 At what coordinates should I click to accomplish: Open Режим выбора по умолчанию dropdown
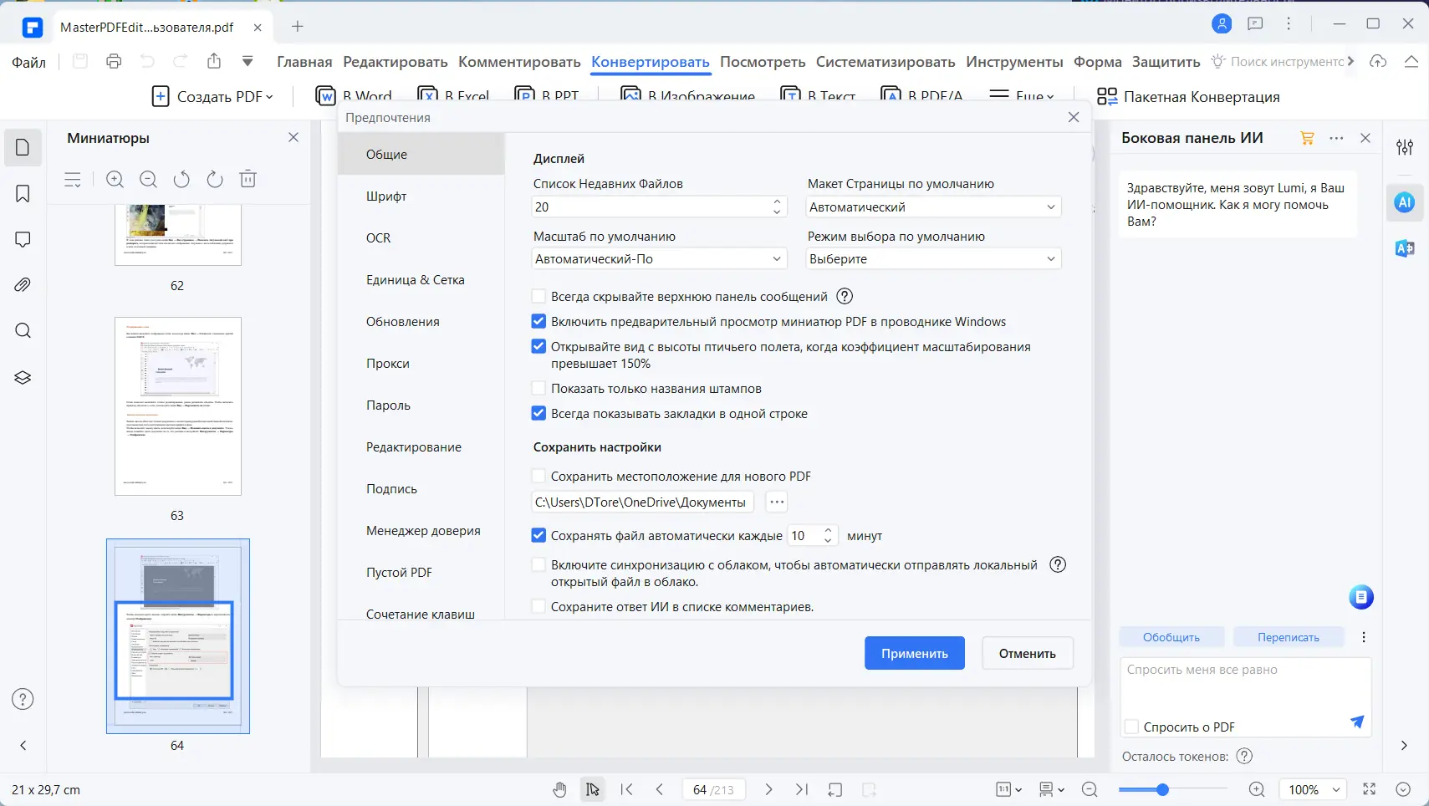pos(933,258)
